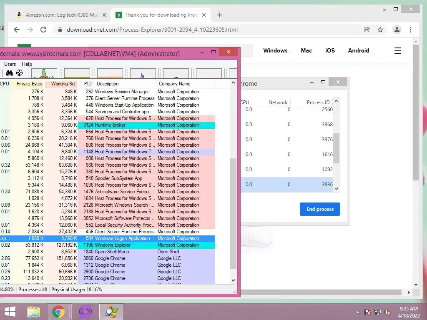The height and width of the screenshot is (320, 427).
Task: Select the Microsoft Windows Search Indexer row
Action: (108, 205)
